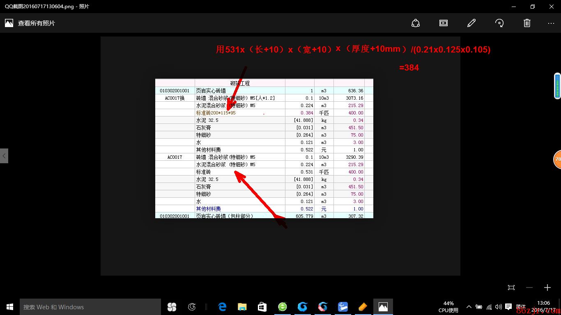Go to the previous photo arrow
The height and width of the screenshot is (315, 561).
point(4,156)
